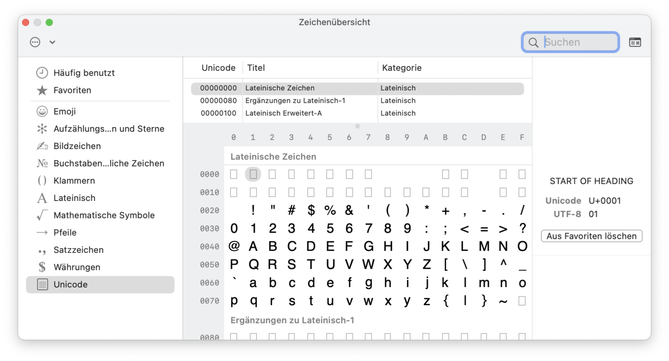Open the Klammern brackets category
Viewport: 669px width, 361px height.
(74, 180)
